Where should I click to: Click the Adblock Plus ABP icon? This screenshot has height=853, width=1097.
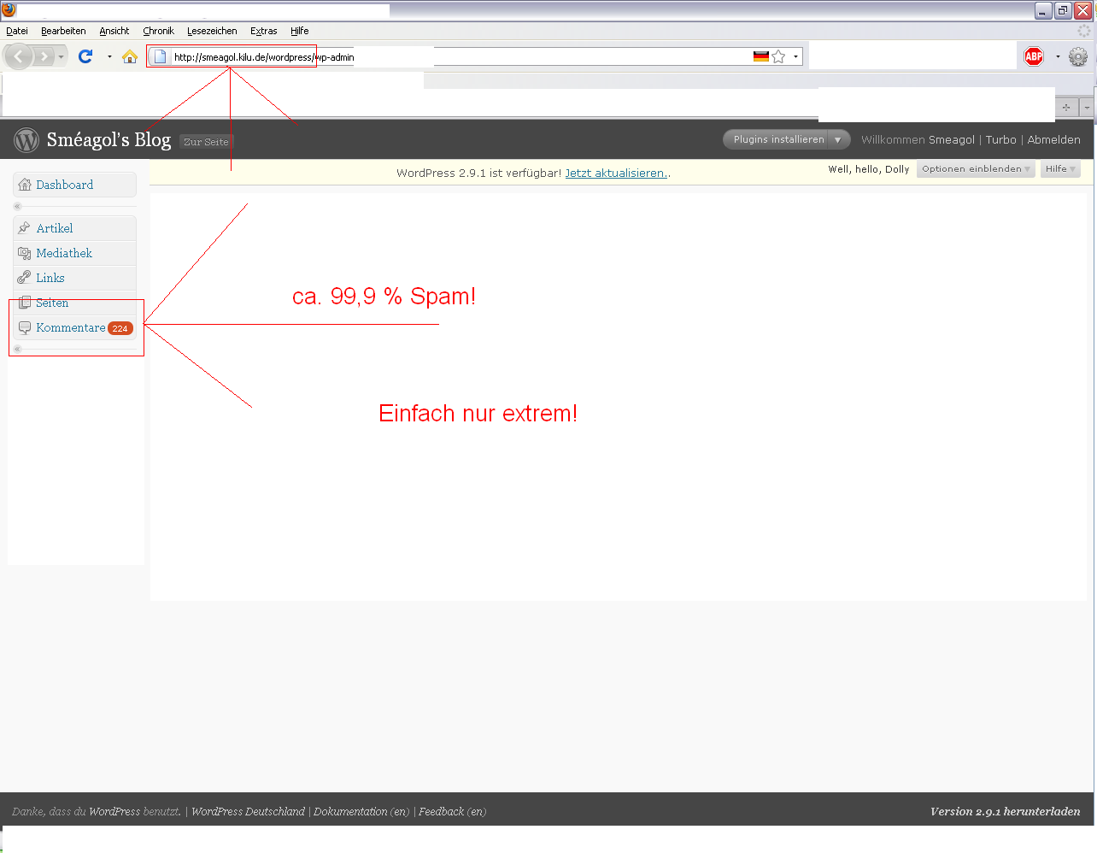tap(1034, 56)
